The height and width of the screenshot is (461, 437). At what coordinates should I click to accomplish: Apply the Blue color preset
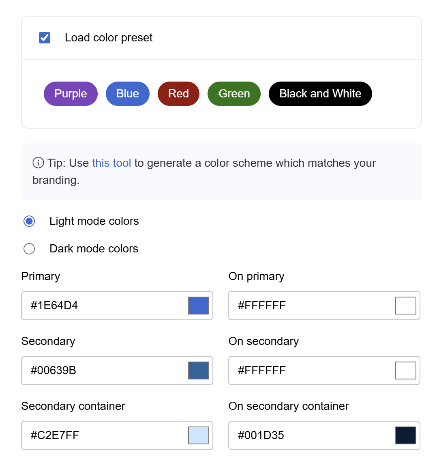(x=127, y=94)
